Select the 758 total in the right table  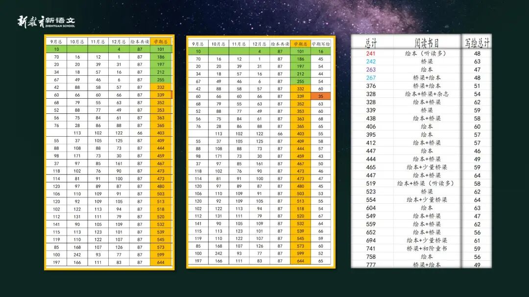371,256
